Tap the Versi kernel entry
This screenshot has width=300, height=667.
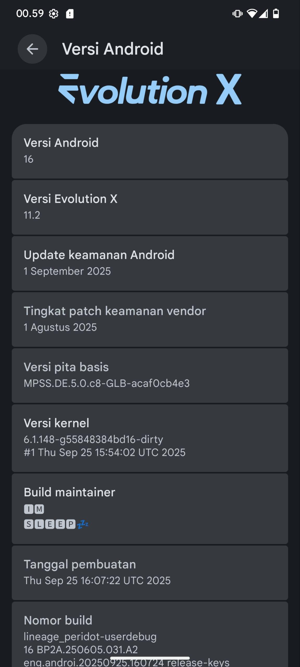[x=150, y=438]
